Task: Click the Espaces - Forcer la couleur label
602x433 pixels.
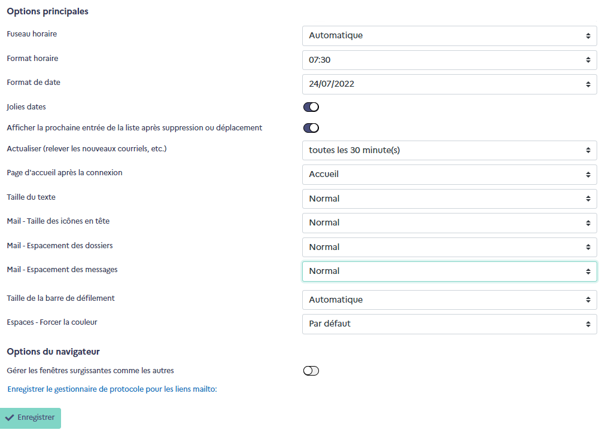Action: (52, 322)
